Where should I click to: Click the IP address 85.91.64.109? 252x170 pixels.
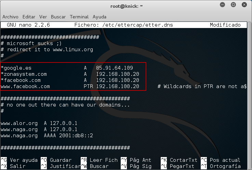tap(115, 68)
